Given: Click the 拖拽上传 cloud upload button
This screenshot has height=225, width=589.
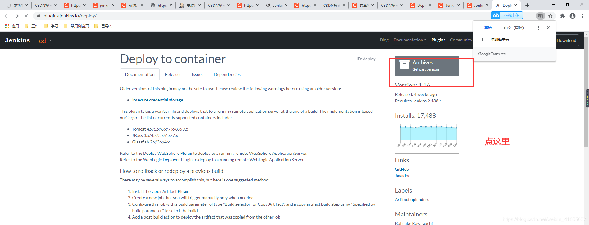Looking at the screenshot, I should coord(507,15).
